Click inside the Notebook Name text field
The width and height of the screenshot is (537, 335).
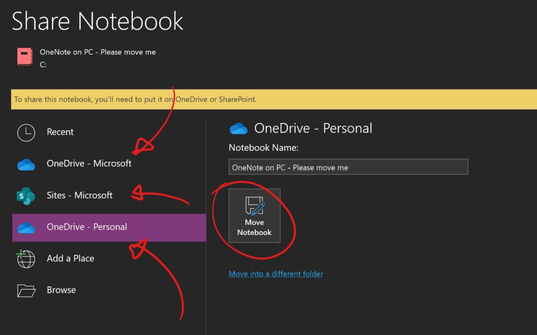coord(348,167)
